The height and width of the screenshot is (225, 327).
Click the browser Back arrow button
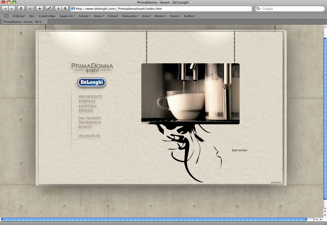[x=5, y=9]
